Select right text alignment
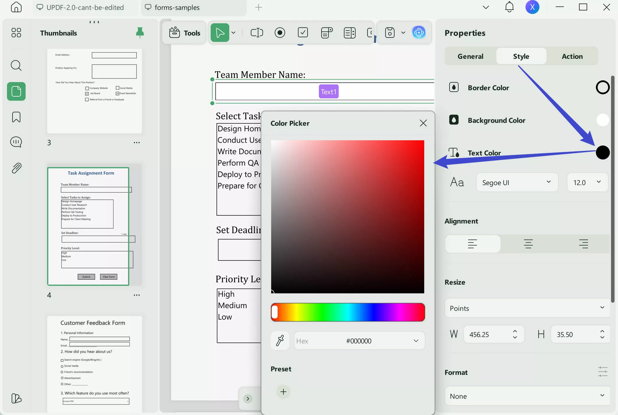The height and width of the screenshot is (415, 618). [x=583, y=244]
